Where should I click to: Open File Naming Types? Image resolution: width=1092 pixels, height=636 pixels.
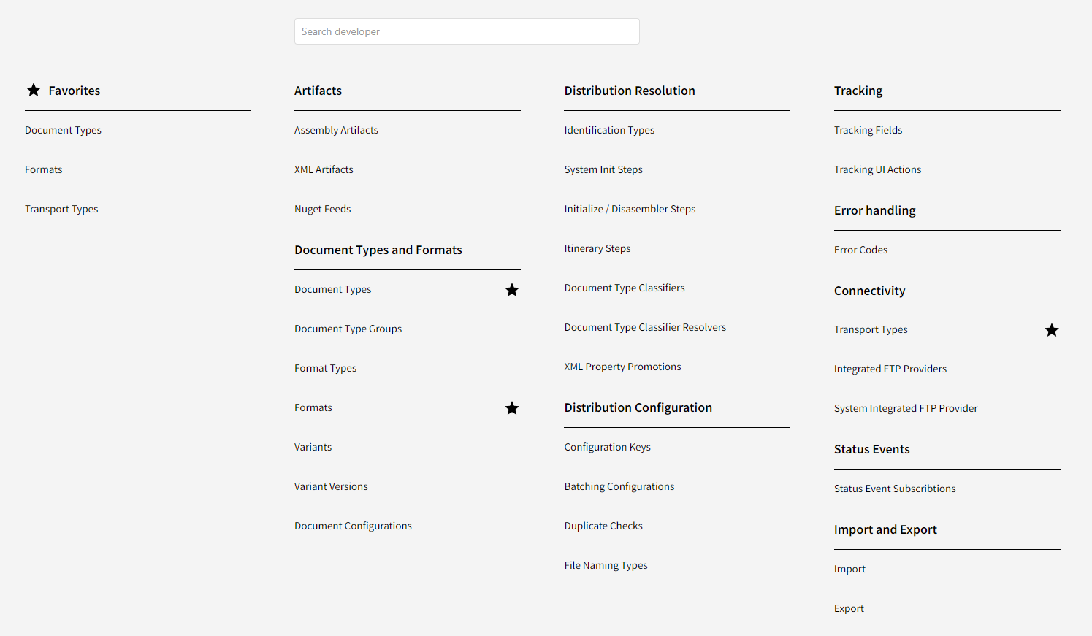click(606, 565)
